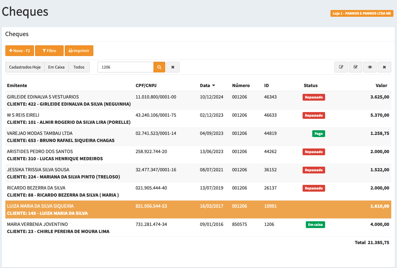Click the eye view icon button
Screen dimensions: 397x268
pyautogui.click(x=370, y=67)
